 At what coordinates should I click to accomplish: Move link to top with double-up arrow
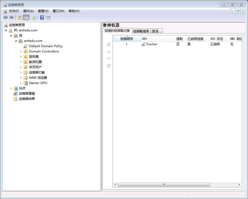point(109,45)
